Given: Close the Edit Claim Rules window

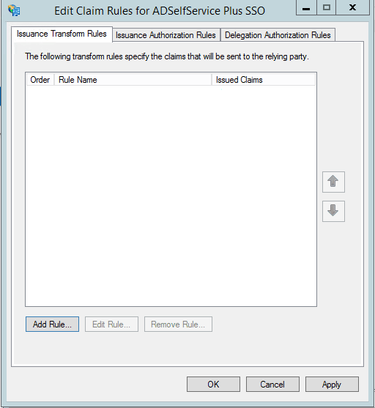Looking at the screenshot, I should (x=352, y=7).
